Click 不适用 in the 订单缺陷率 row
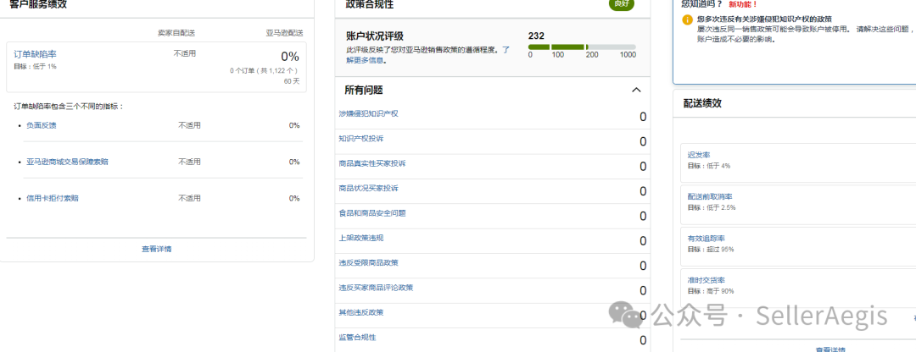Screen dimensions: 916x352 (x=185, y=53)
